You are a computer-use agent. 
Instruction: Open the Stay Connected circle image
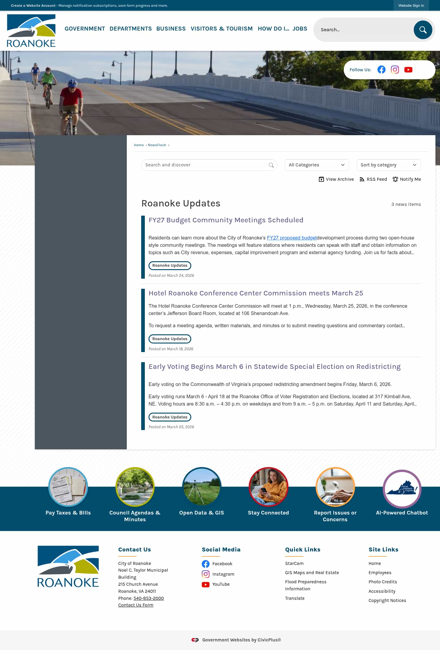point(268,487)
